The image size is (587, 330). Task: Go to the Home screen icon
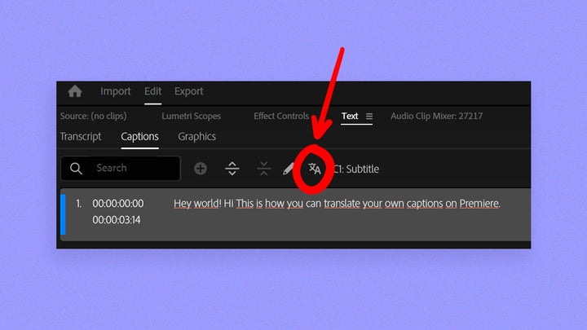(x=75, y=91)
